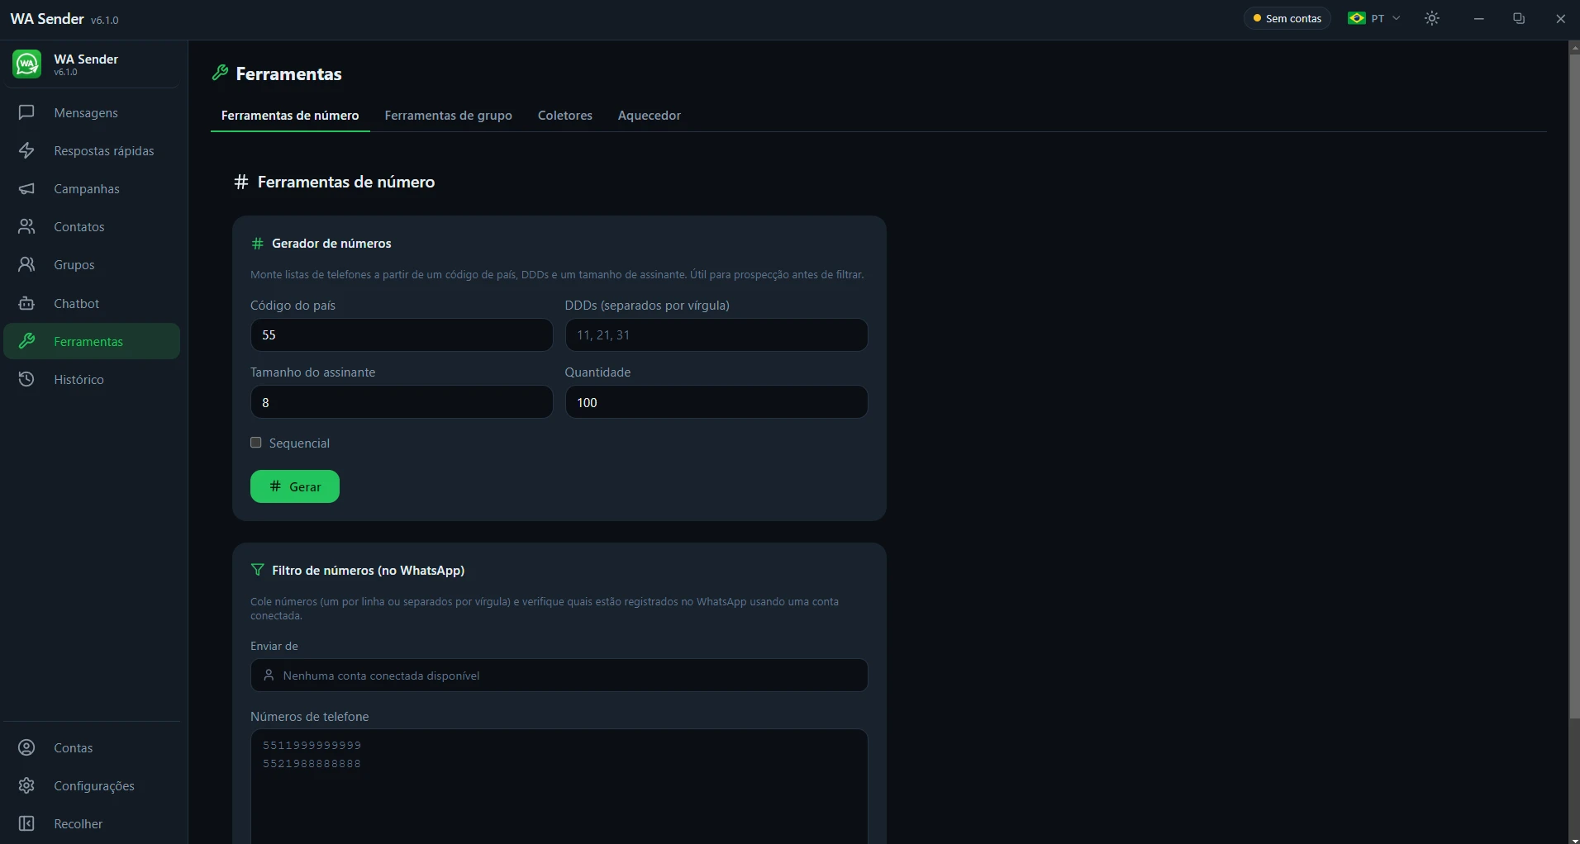This screenshot has width=1580, height=844.
Task: Go to Respostas rápidas in sidebar
Action: coord(92,150)
